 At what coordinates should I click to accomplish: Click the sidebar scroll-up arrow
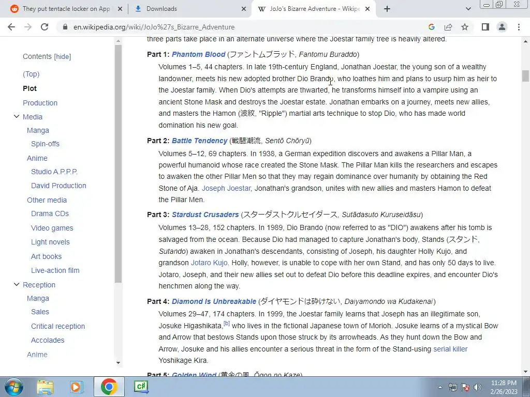118,41
